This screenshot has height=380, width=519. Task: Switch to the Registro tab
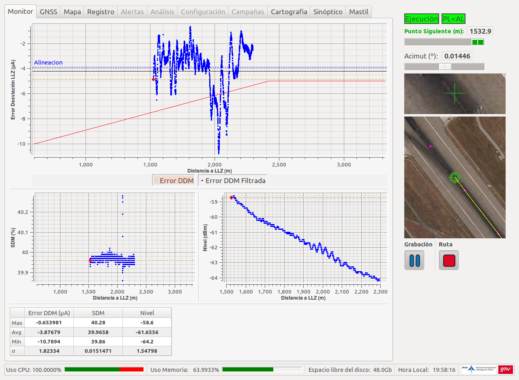101,12
